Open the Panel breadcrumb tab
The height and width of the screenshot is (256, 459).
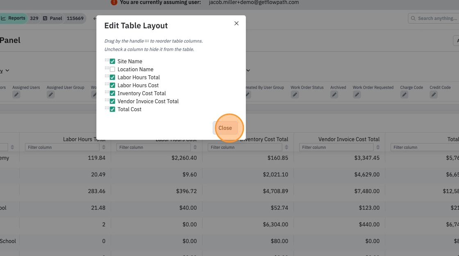[x=53, y=18]
